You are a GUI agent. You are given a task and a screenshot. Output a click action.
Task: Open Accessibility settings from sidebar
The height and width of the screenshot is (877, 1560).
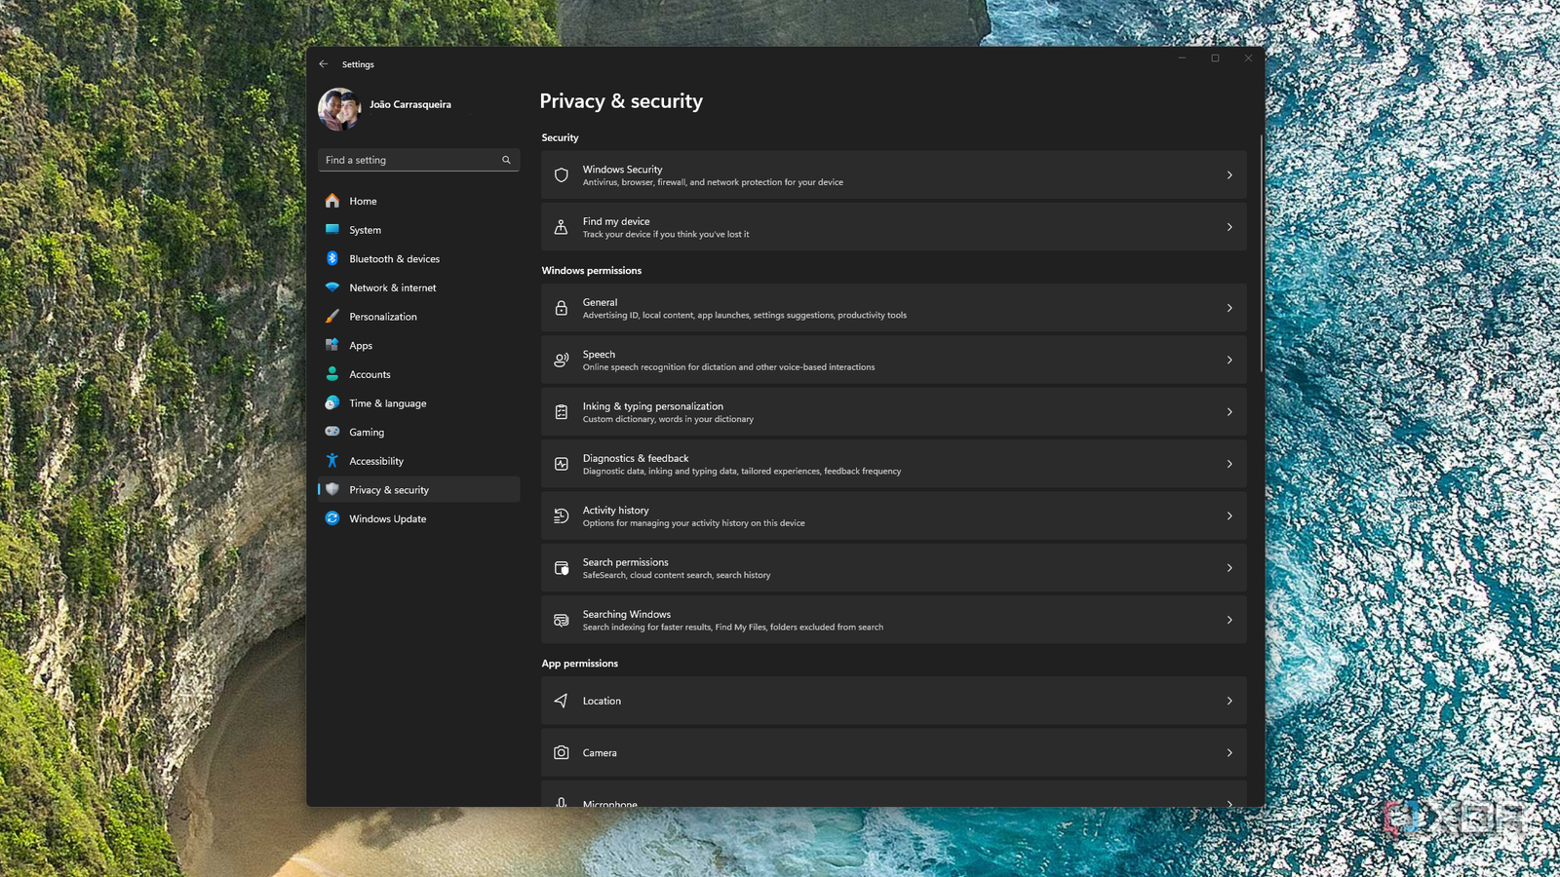pos(376,461)
